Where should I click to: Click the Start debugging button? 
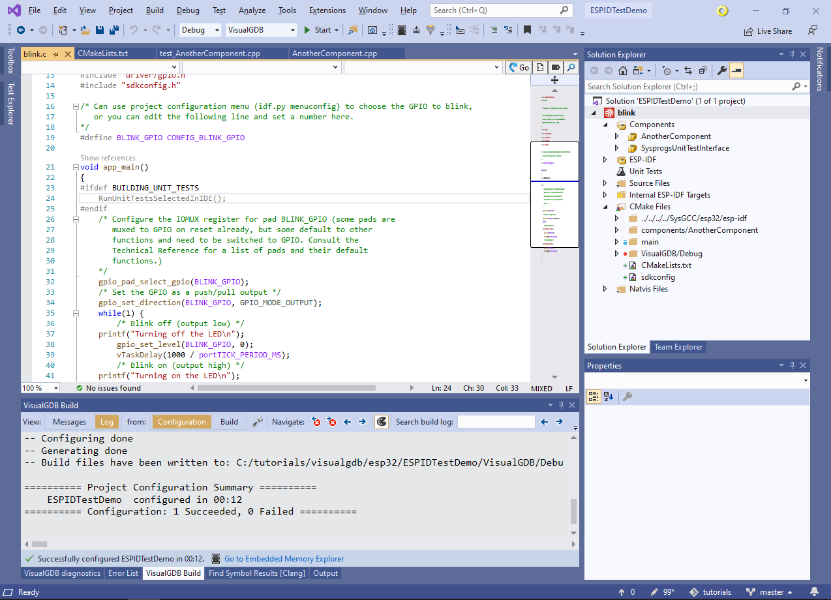(x=317, y=30)
